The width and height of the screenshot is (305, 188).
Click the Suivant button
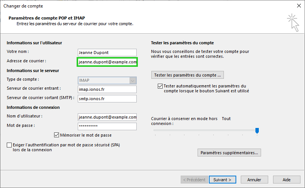222,180
